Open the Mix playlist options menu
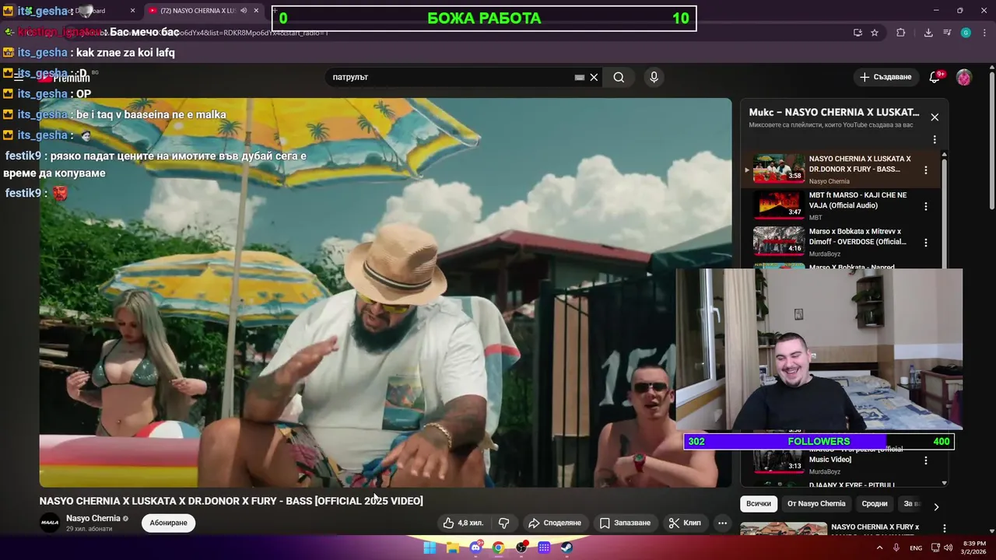 [935, 140]
